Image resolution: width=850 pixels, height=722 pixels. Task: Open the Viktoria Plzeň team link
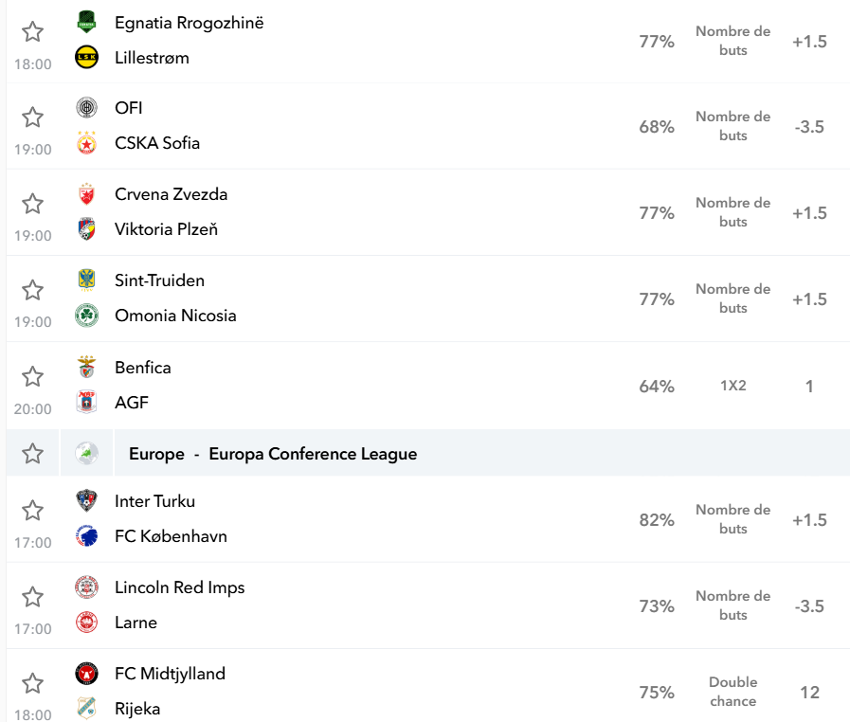pyautogui.click(x=166, y=229)
